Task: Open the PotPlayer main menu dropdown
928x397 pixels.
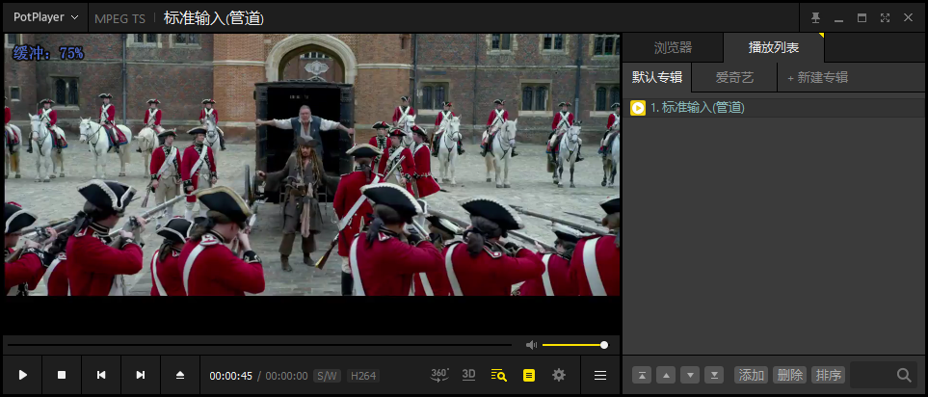Action: point(45,17)
